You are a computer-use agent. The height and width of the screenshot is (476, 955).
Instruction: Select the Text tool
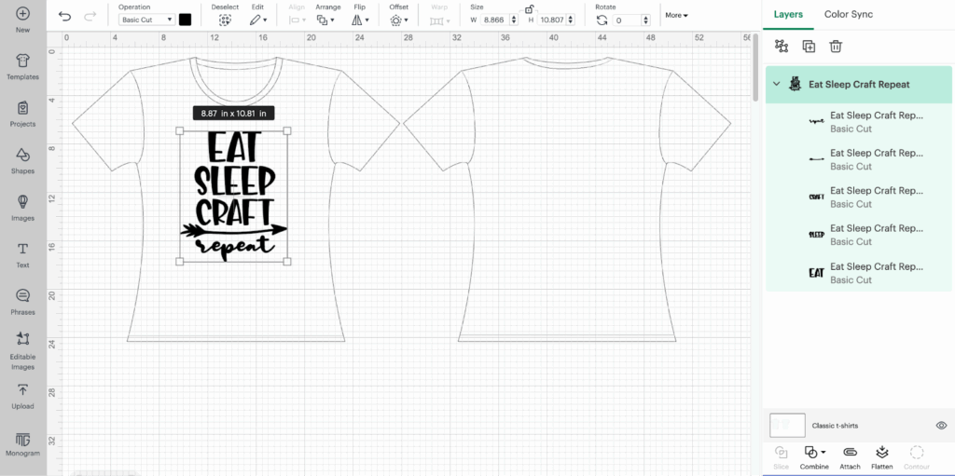(x=22, y=254)
